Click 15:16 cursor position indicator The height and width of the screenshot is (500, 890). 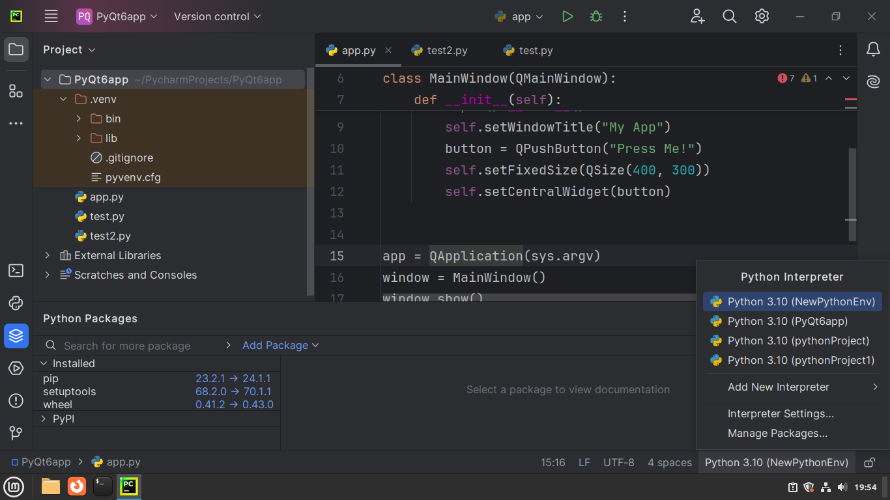coord(553,462)
